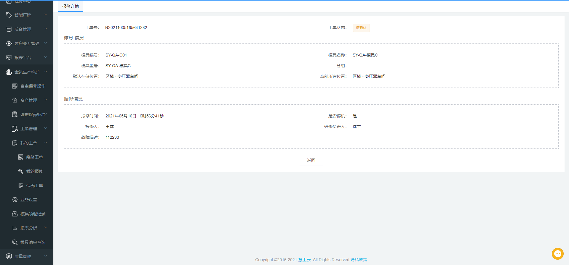Click the 模具清单查询 magnifier icon

pyautogui.click(x=15, y=242)
